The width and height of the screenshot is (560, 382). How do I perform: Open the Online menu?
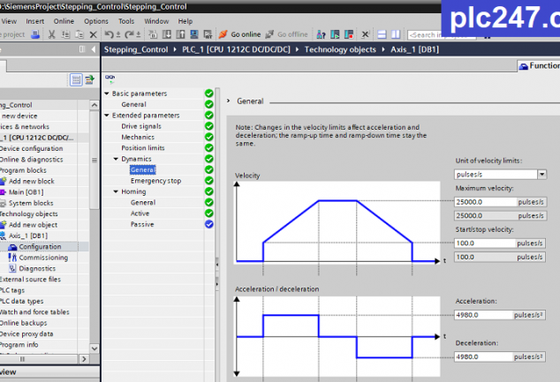pos(64,21)
